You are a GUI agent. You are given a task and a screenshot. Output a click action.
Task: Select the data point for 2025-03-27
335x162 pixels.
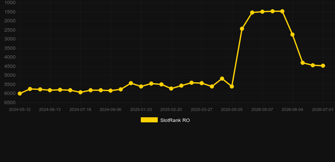tap(201, 83)
